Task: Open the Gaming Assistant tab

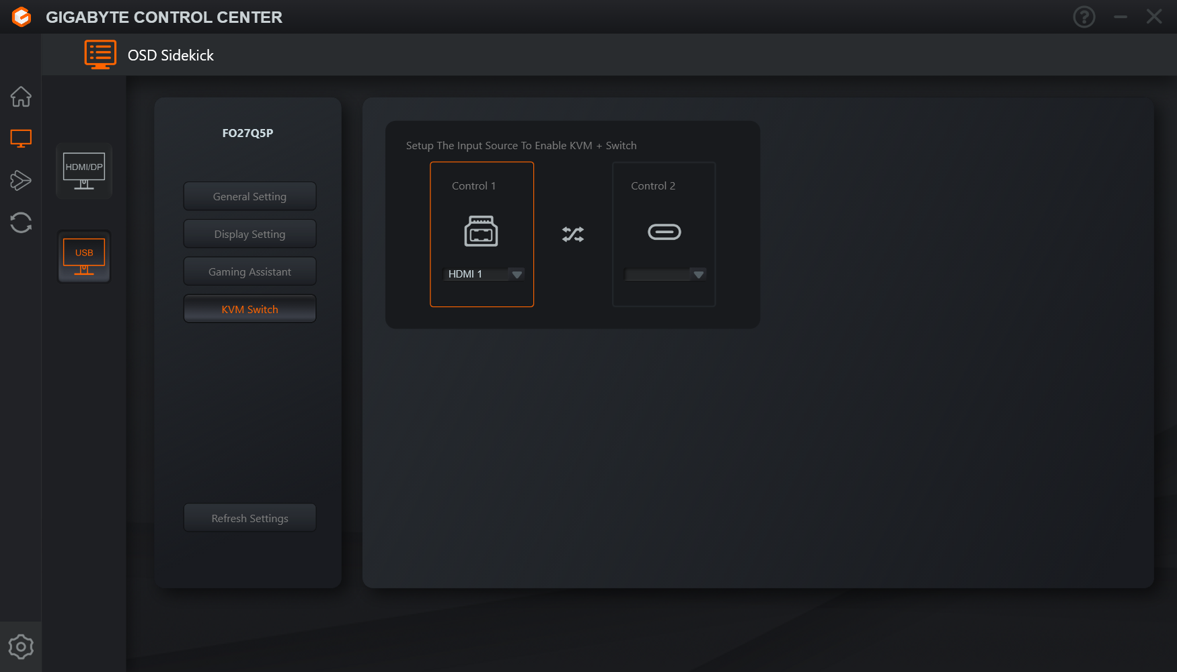Action: click(x=250, y=271)
